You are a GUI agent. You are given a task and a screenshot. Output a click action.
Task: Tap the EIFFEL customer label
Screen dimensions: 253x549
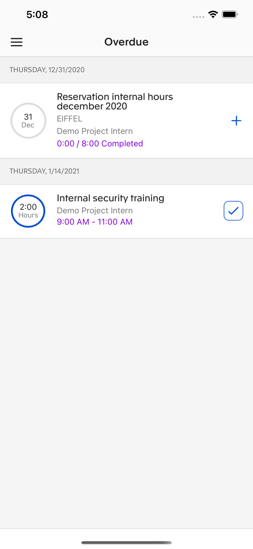click(70, 119)
